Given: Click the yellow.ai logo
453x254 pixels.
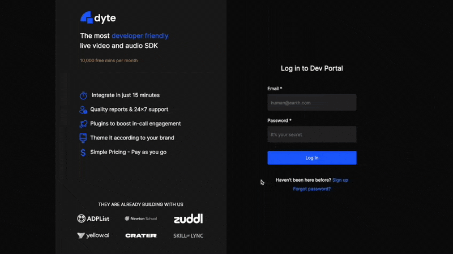Looking at the screenshot, I should [x=93, y=235].
